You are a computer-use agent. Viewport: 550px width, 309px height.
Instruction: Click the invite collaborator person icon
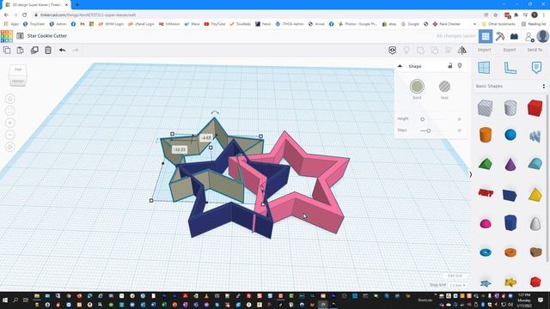coord(529,36)
